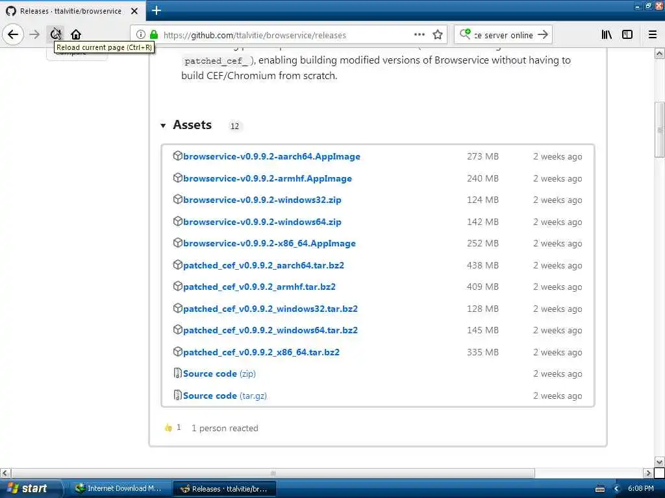This screenshot has height=498, width=665.
Task: Click keyboard icon in system tray
Action: pyautogui.click(x=600, y=489)
